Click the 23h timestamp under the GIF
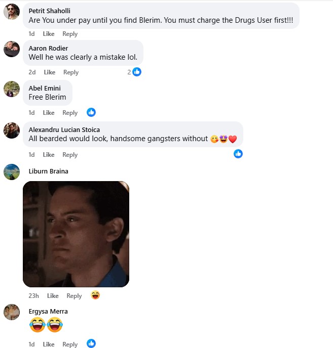 pyautogui.click(x=33, y=296)
